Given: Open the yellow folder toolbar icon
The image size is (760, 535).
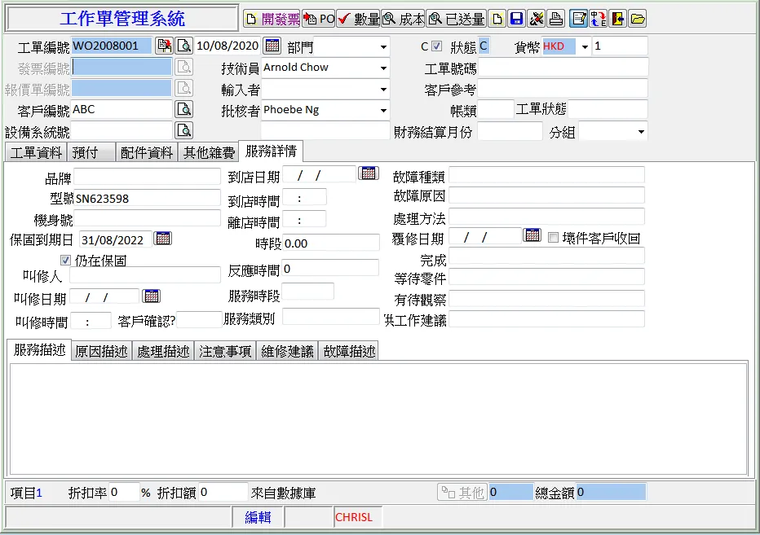Looking at the screenshot, I should tap(638, 19).
